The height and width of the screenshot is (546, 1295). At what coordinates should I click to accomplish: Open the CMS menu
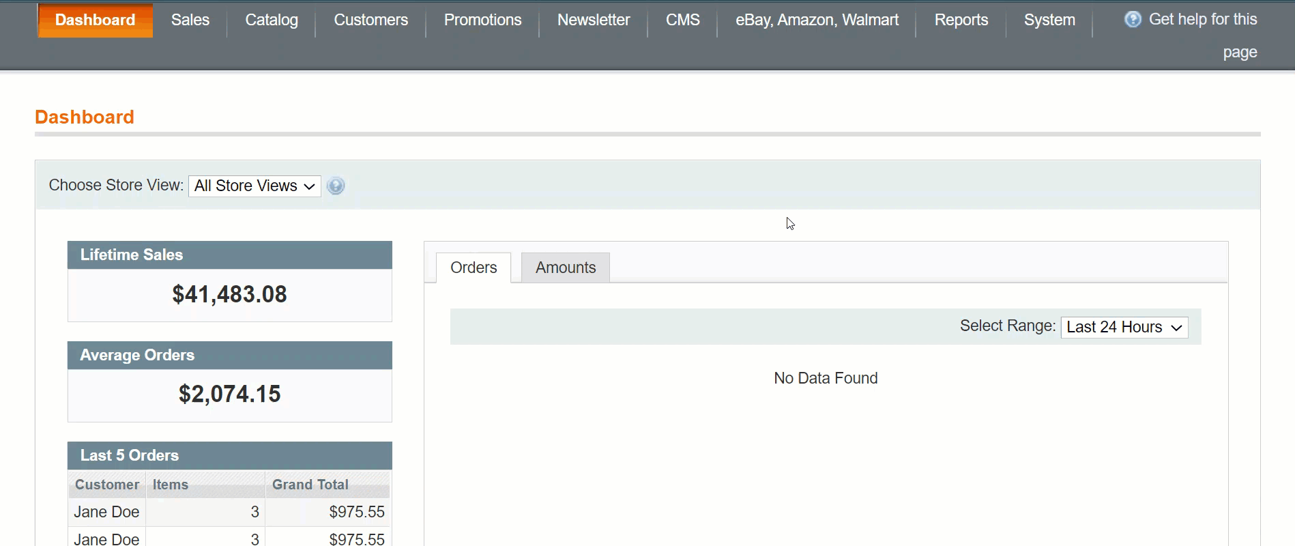pyautogui.click(x=682, y=20)
